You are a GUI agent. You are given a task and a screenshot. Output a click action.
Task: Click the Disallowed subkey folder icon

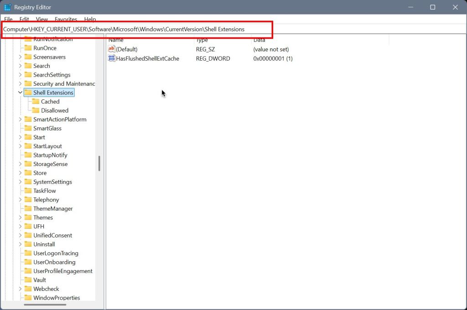36,110
